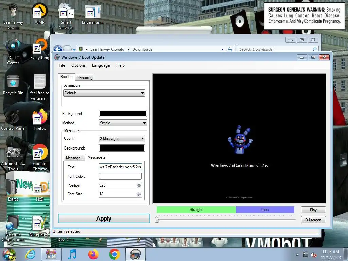The height and width of the screenshot is (261, 348).
Task: Click the taskbar clock showing 11:08 AM
Action: coord(330,255)
